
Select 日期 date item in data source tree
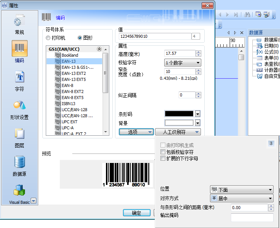(268, 46)
